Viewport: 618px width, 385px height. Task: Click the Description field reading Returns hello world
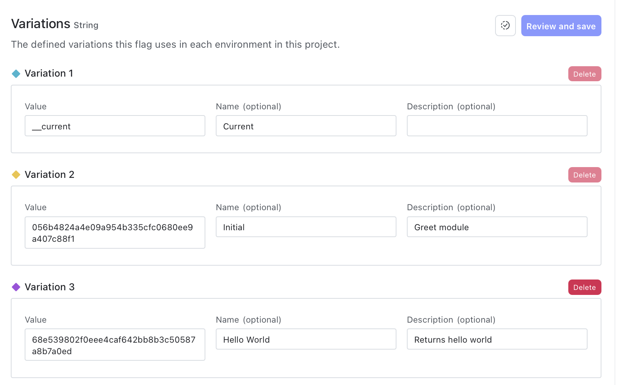497,340
